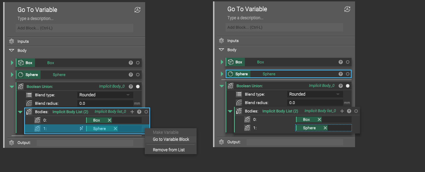Remove the Box chip in left Bodies list
The width and height of the screenshot is (425, 172).
tap(109, 120)
